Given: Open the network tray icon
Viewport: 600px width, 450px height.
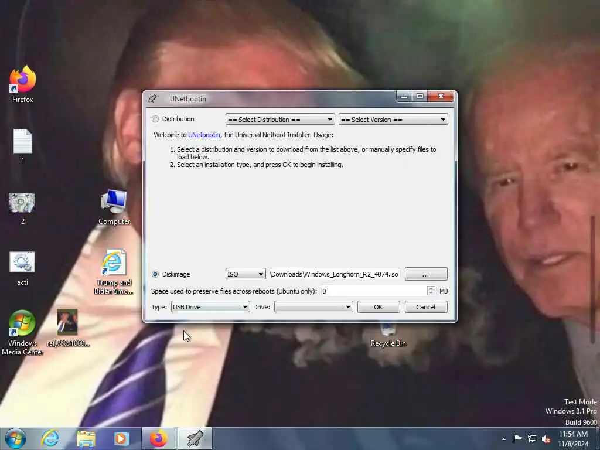Looking at the screenshot, I should pos(532,438).
